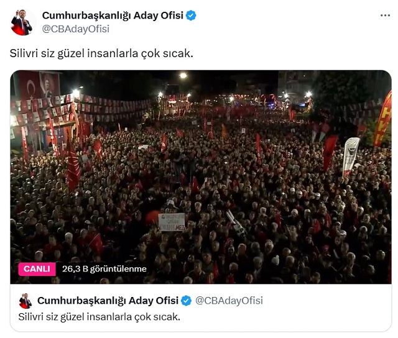Open the quoted tweet text Silivri siz güzel
Viewport: 398px width, 338px height.
tap(99, 317)
